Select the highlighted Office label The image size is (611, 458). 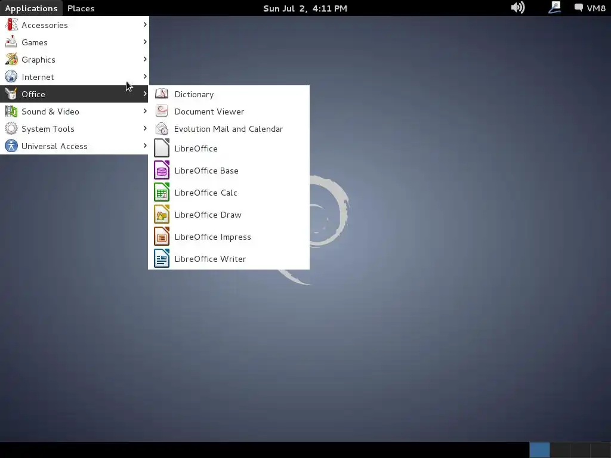pyautogui.click(x=33, y=94)
